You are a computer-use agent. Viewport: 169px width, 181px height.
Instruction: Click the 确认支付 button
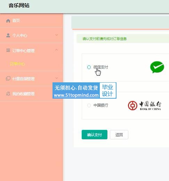tap(95, 134)
